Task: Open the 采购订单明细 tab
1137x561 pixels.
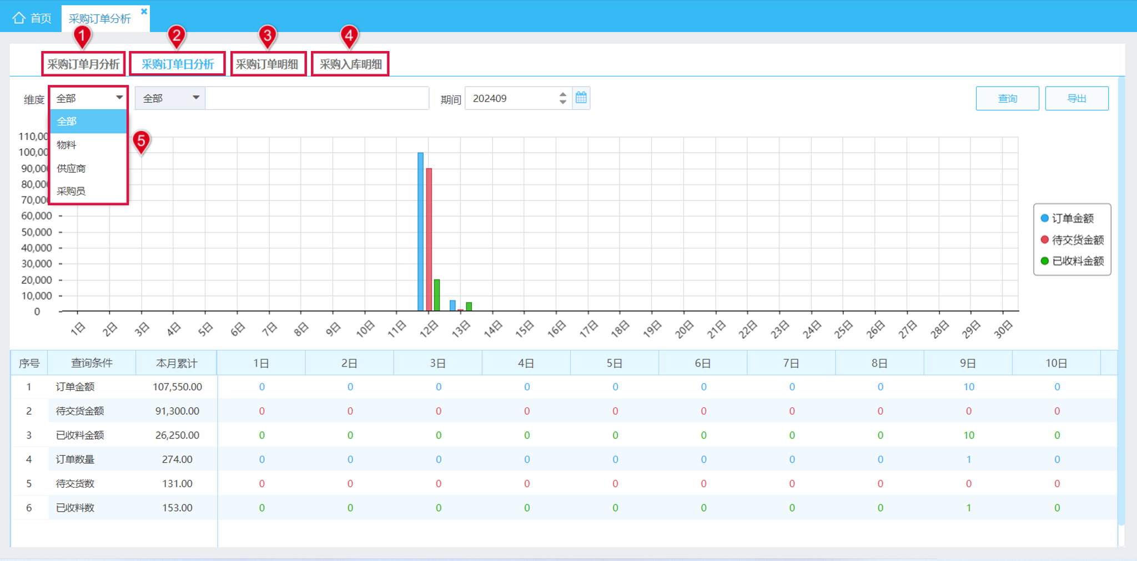Action: click(268, 64)
